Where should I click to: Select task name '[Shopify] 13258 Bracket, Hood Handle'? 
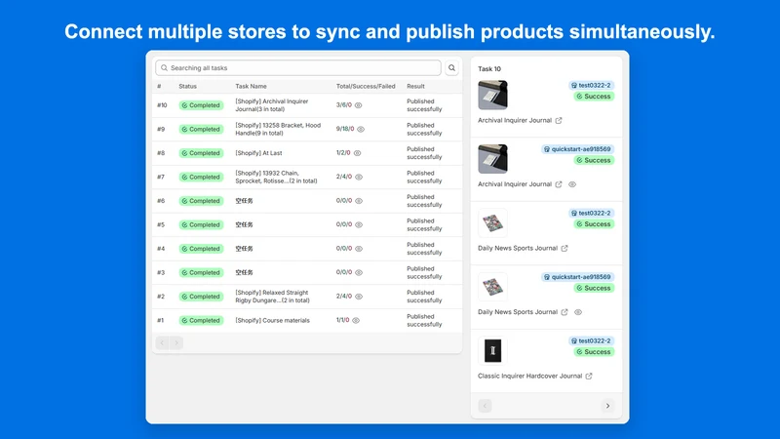click(278, 129)
